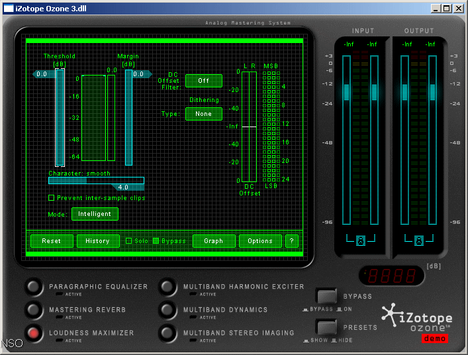Minimize the iZotope Ozone 3 window
This screenshot has width=468, height=355.
(436, 9)
